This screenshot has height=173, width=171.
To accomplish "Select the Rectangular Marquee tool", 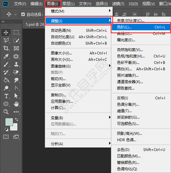I will pyautogui.click(x=16, y=32).
